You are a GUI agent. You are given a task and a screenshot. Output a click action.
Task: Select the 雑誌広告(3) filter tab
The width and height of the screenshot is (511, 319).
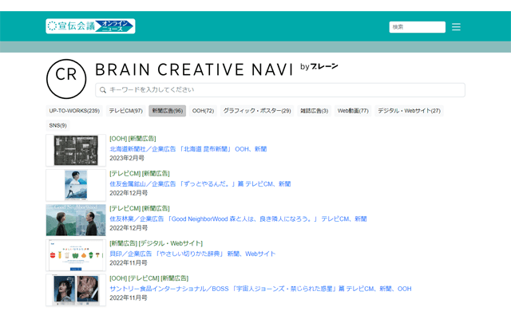pos(314,111)
